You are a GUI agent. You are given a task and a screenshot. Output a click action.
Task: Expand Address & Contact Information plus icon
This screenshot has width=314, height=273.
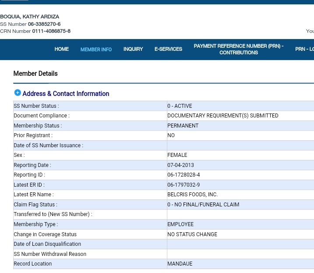pyautogui.click(x=18, y=93)
